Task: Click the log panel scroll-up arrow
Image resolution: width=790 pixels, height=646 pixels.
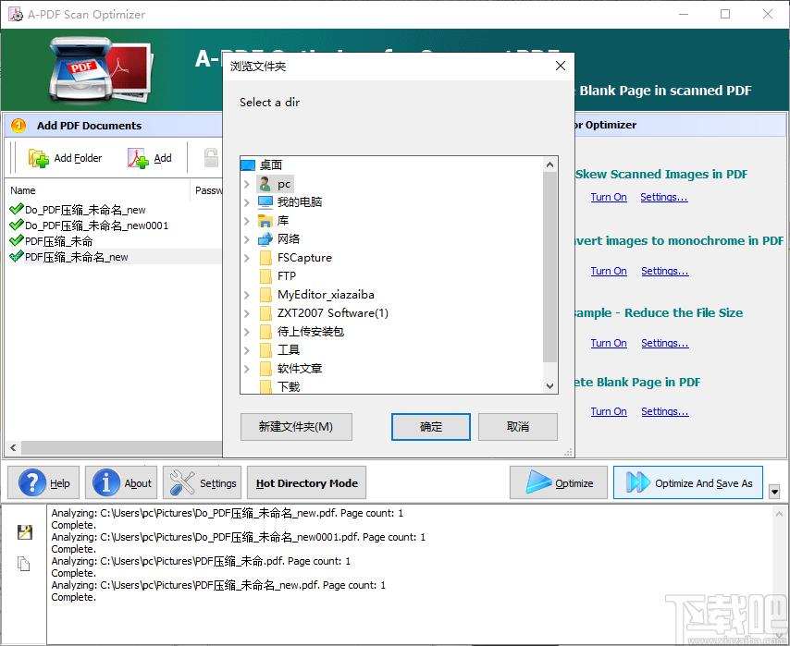Action: point(779,514)
